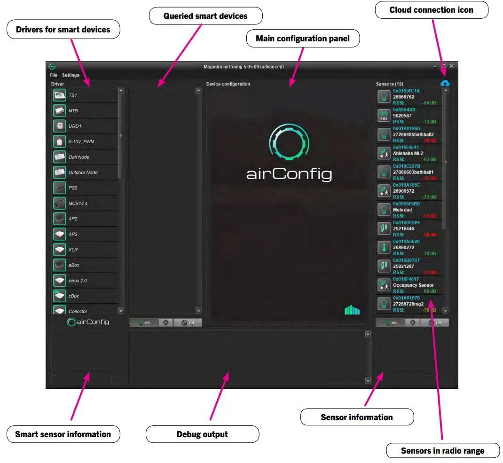This screenshot has height=463, width=503.
Task: Click down arrow of queried devices list
Action: coord(198,311)
